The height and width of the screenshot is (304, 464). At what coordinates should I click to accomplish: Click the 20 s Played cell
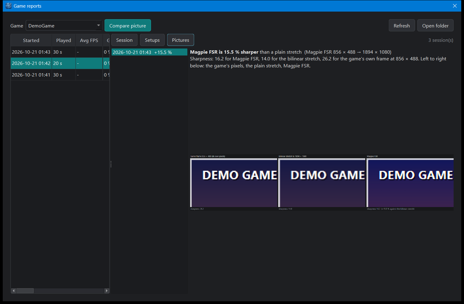click(64, 63)
